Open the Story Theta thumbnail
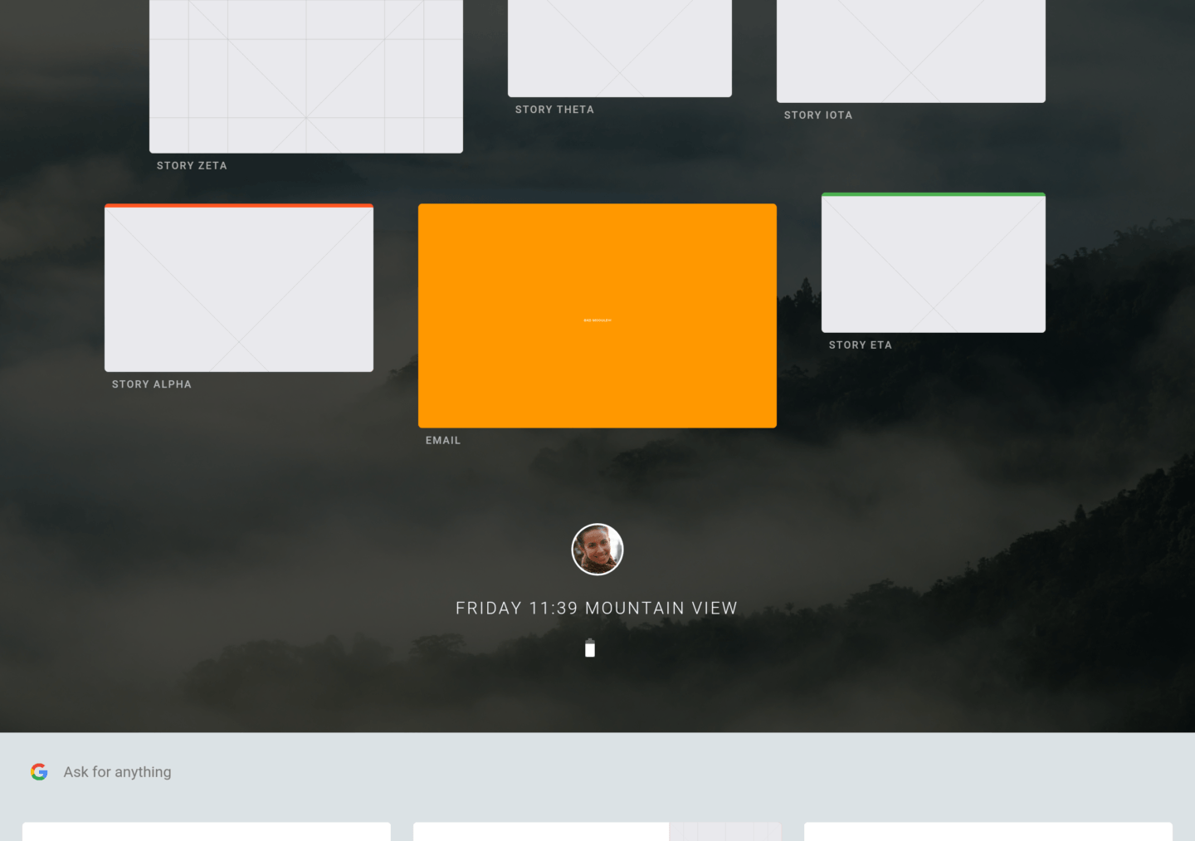The width and height of the screenshot is (1195, 841). (620, 48)
